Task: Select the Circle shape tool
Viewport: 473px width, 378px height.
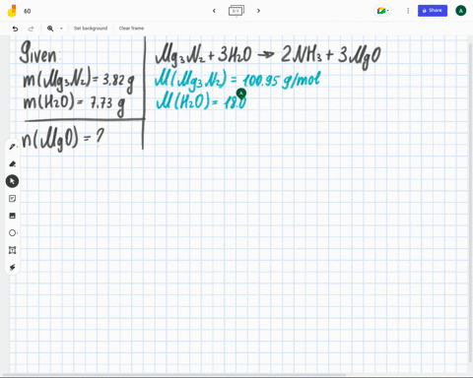Action: 13,233
